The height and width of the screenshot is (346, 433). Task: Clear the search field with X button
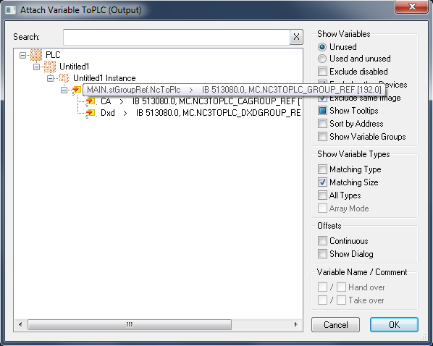[x=296, y=37]
